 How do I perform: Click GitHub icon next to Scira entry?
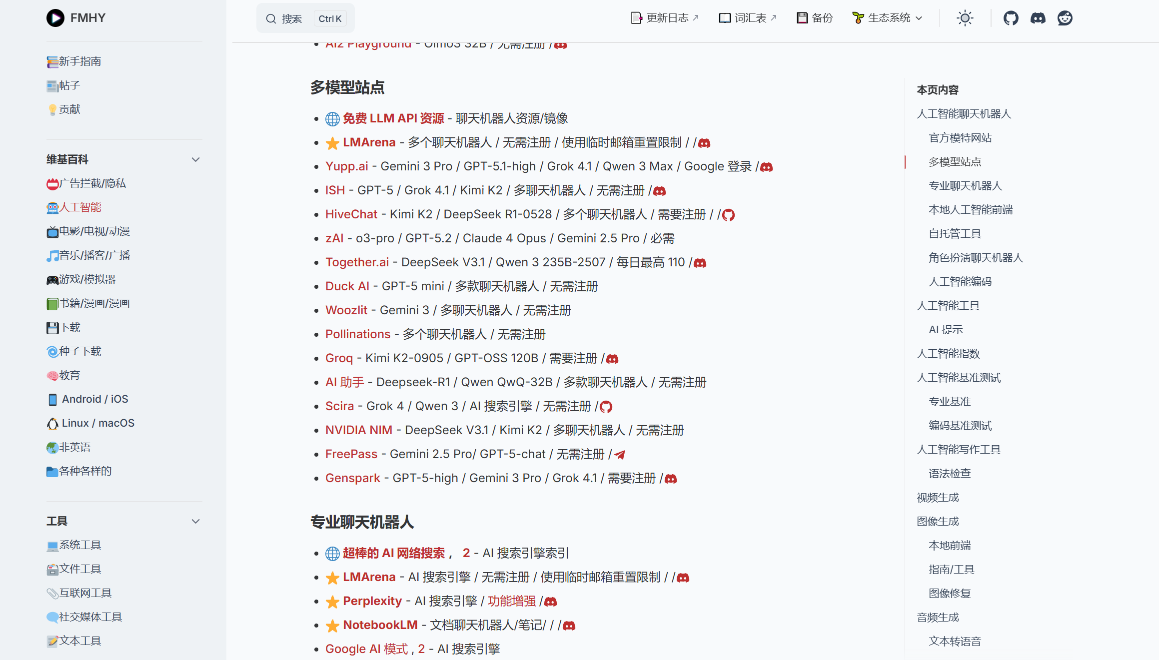(606, 407)
